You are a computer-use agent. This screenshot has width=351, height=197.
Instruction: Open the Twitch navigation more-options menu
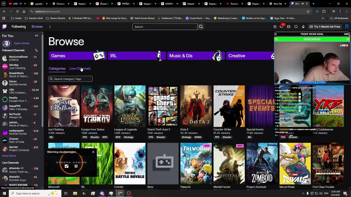click(x=50, y=27)
